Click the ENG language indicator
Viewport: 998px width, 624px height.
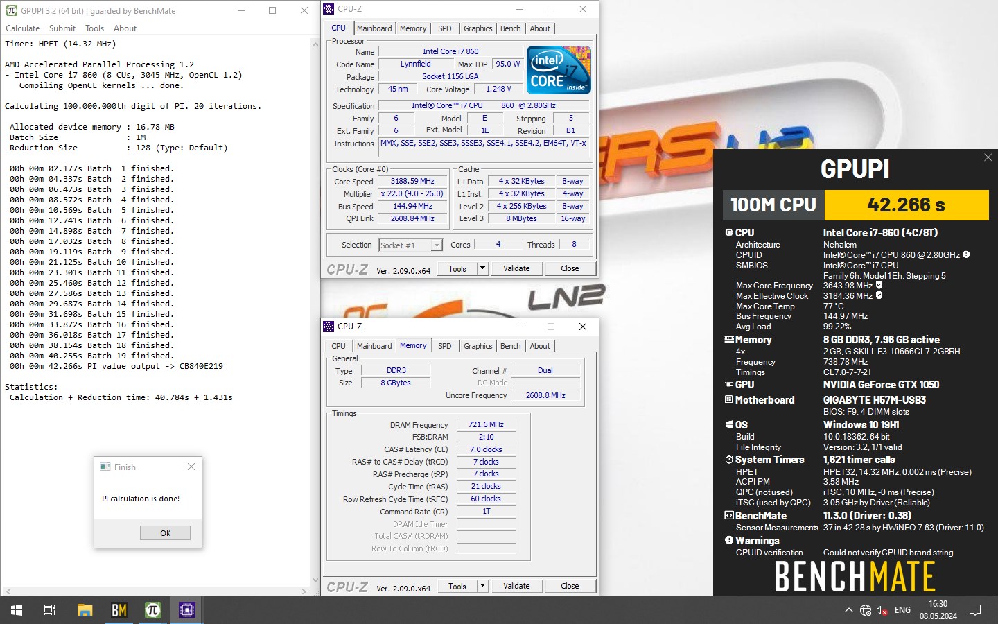click(x=902, y=610)
